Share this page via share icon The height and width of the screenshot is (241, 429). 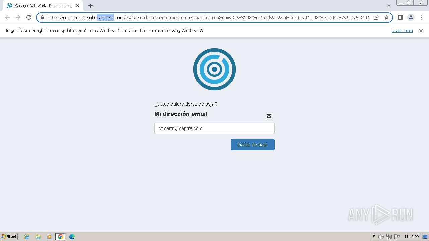pyautogui.click(x=376, y=17)
